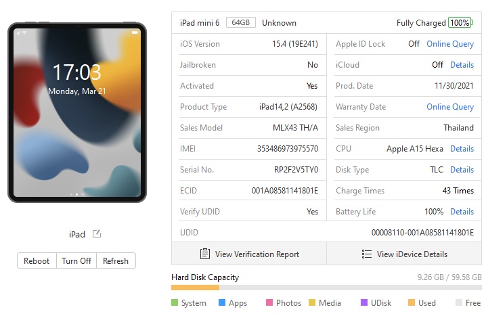Click the Photos pink legend swatch

click(x=269, y=302)
